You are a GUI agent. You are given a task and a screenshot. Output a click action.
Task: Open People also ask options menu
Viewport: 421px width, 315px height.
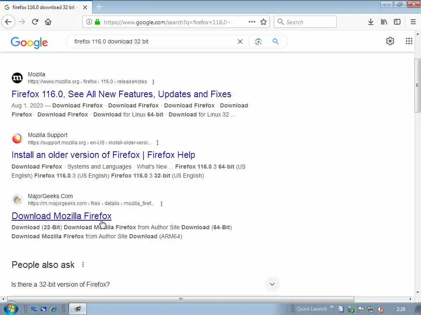(x=83, y=265)
